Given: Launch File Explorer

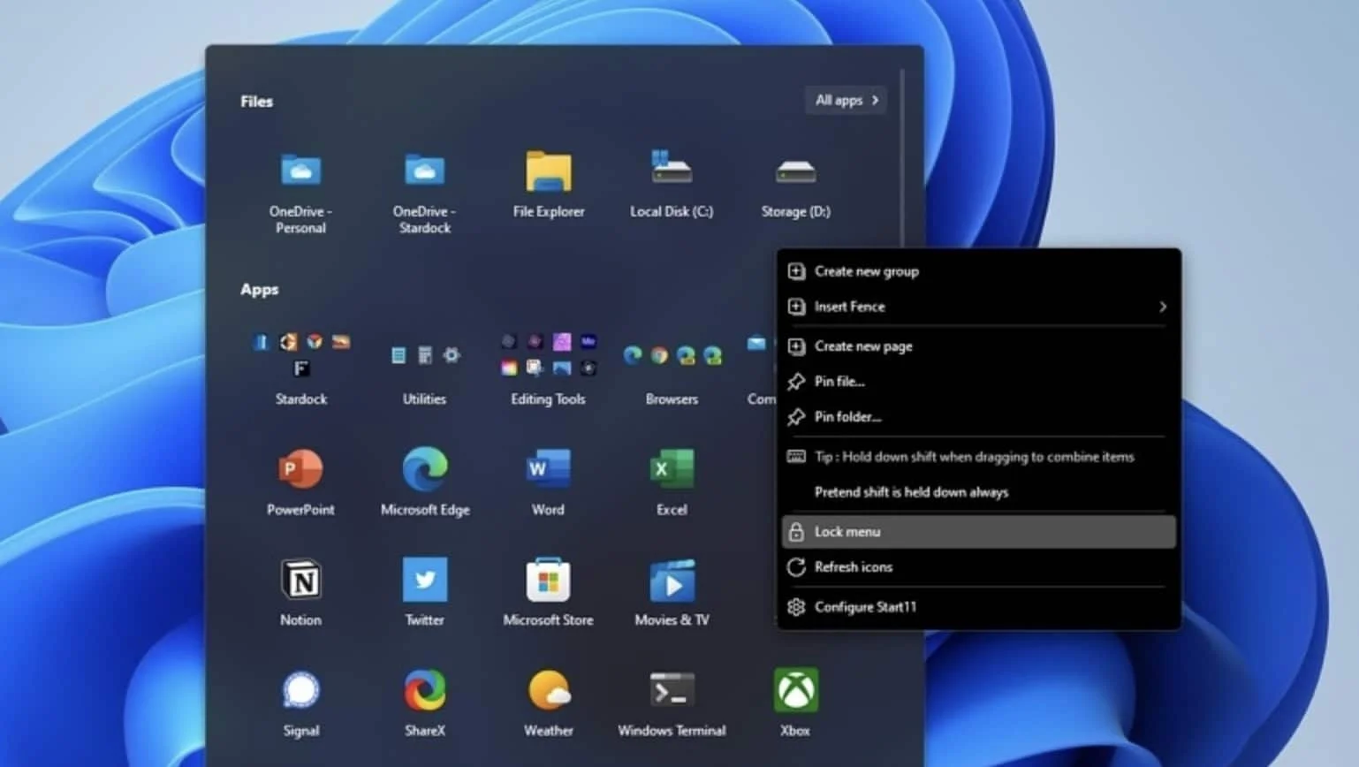Looking at the screenshot, I should point(548,184).
